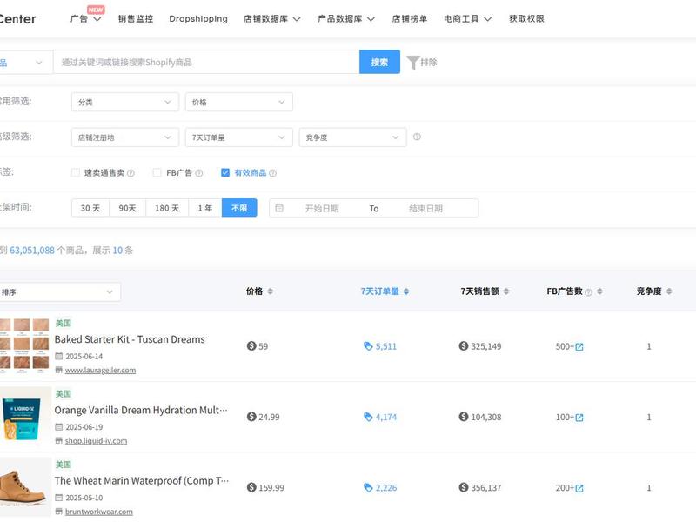Click help icon in FB广告数 header
Screen dimensions: 696x522
coord(589,292)
